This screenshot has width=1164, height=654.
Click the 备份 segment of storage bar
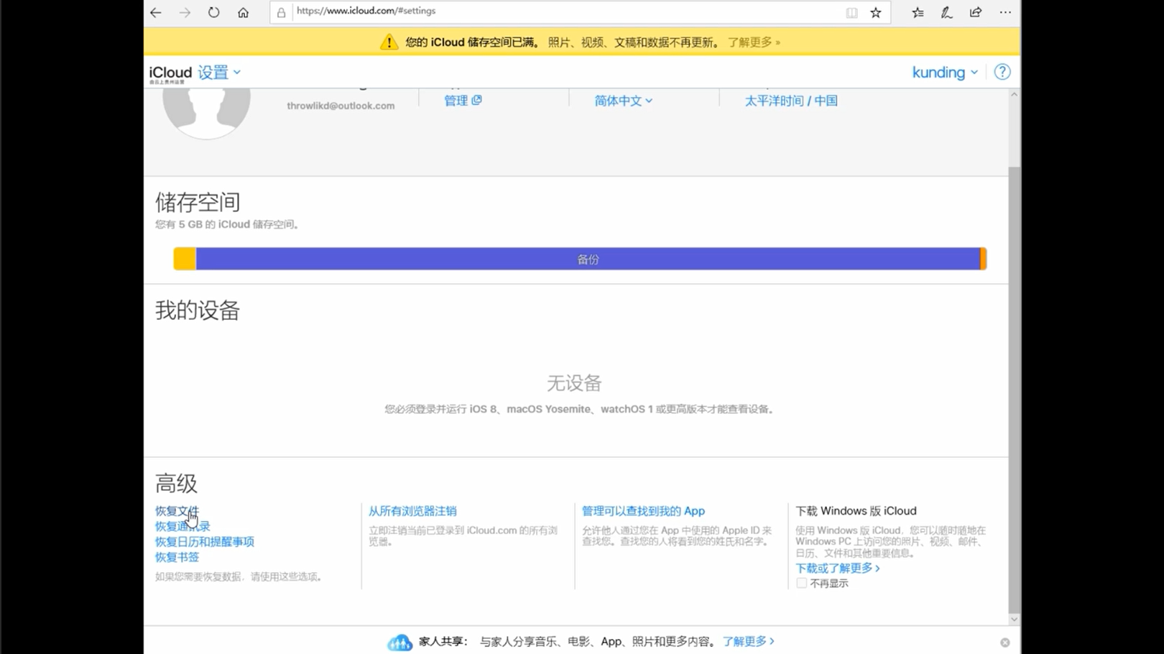(x=588, y=259)
